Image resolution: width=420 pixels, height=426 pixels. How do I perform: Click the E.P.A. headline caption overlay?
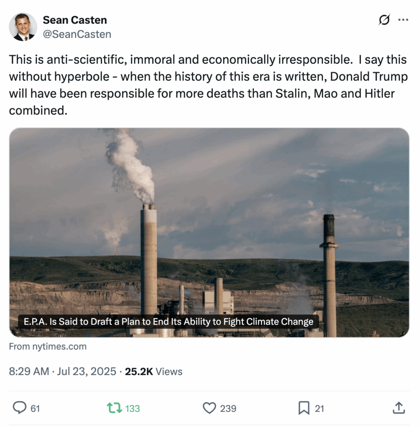point(169,322)
